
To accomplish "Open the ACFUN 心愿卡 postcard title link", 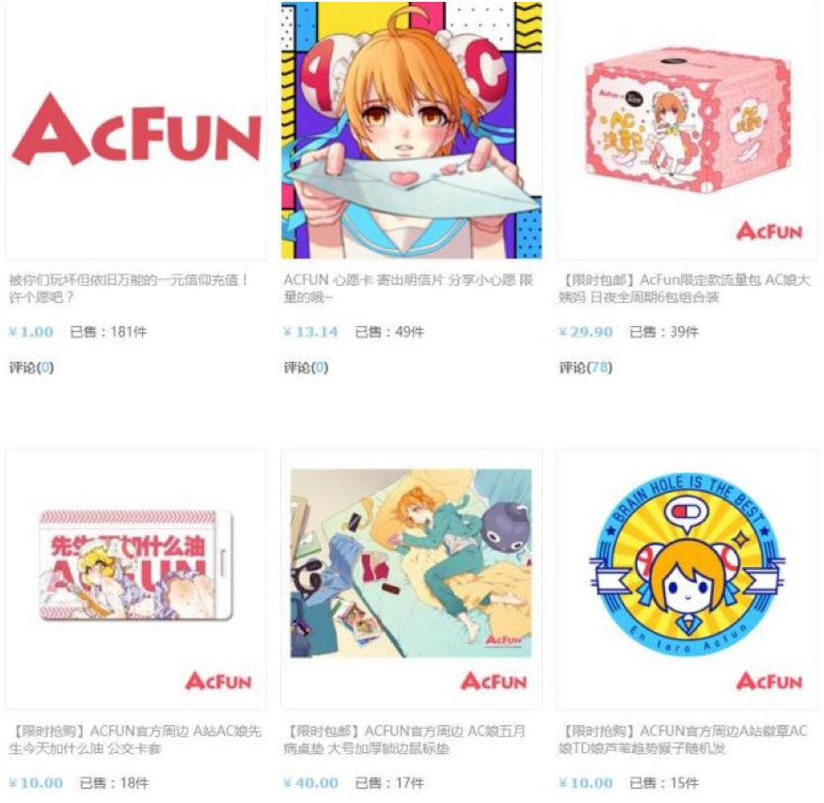I will coord(408,289).
